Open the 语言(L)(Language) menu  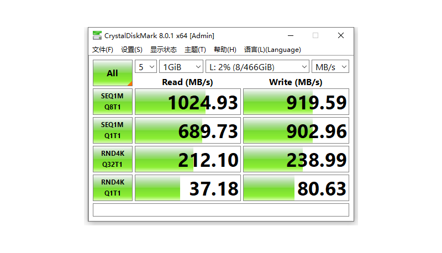(x=272, y=50)
